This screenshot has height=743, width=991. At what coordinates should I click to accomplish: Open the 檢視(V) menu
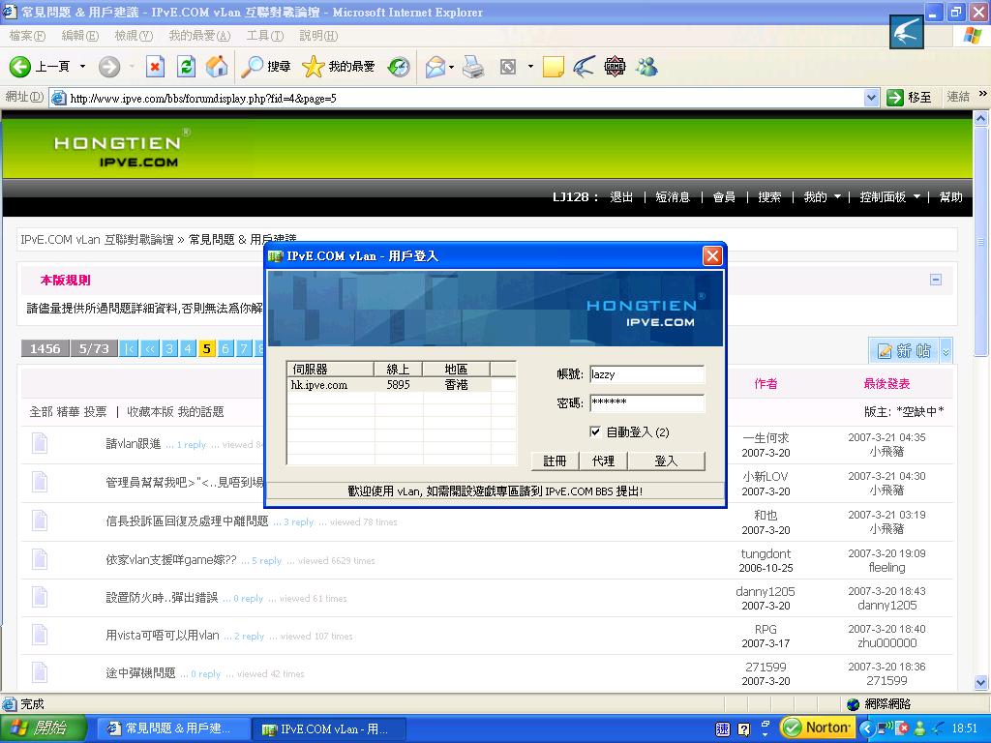click(133, 36)
